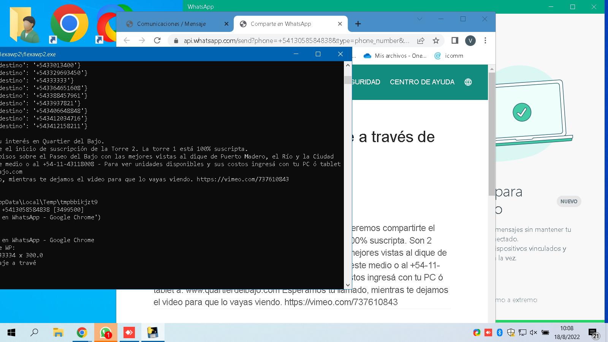
Task: Close the Comparte en WhatsApp tab
Action: point(340,24)
